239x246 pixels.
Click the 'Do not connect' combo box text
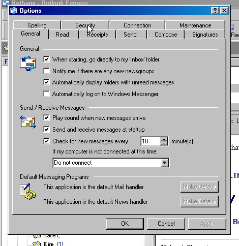tap(107, 163)
